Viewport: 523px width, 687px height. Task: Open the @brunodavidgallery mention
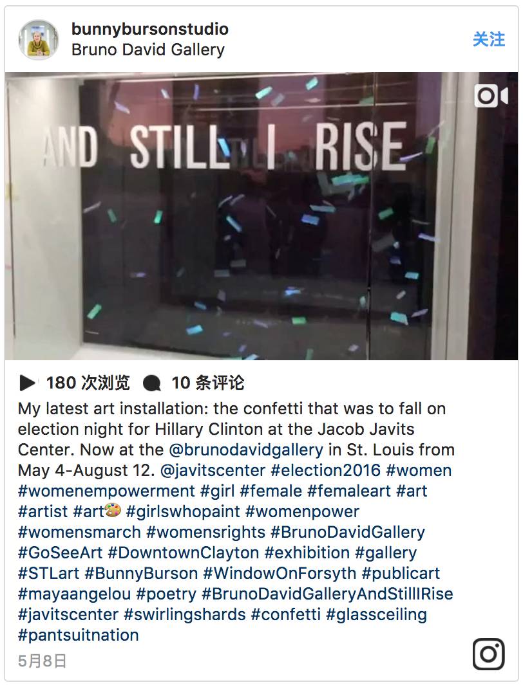[245, 450]
